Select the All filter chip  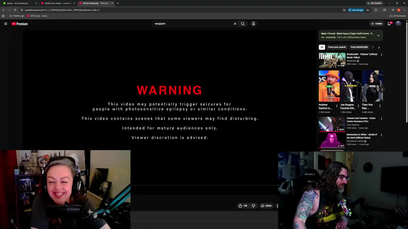point(322,47)
